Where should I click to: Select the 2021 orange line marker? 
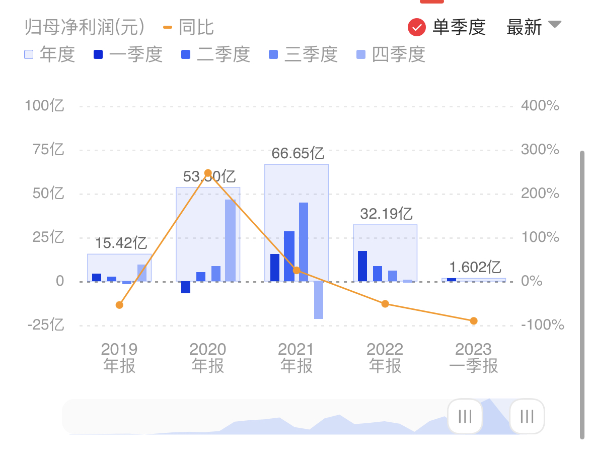297,270
